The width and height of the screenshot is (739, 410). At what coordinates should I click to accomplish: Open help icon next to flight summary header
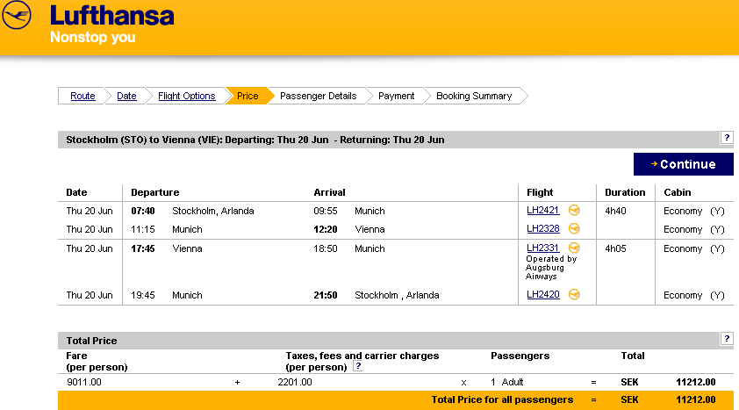tap(727, 138)
